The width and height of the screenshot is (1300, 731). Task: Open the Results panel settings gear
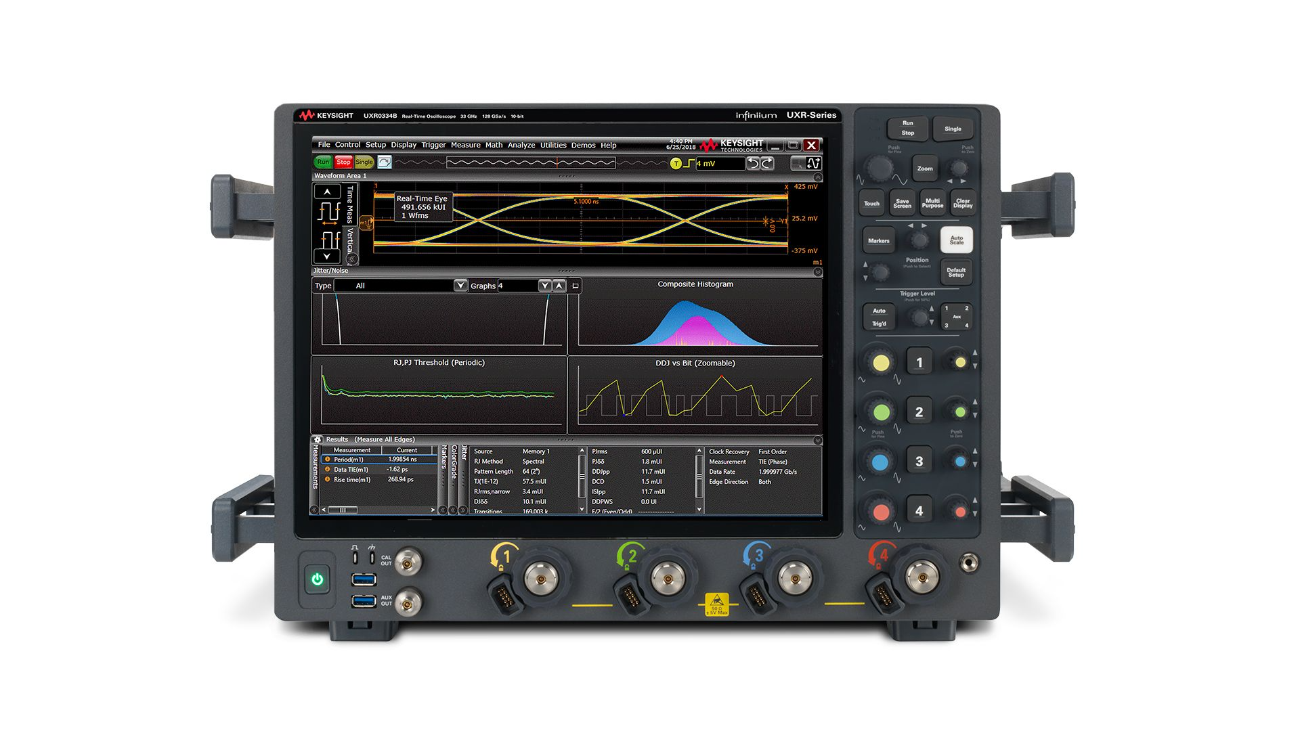click(x=318, y=439)
